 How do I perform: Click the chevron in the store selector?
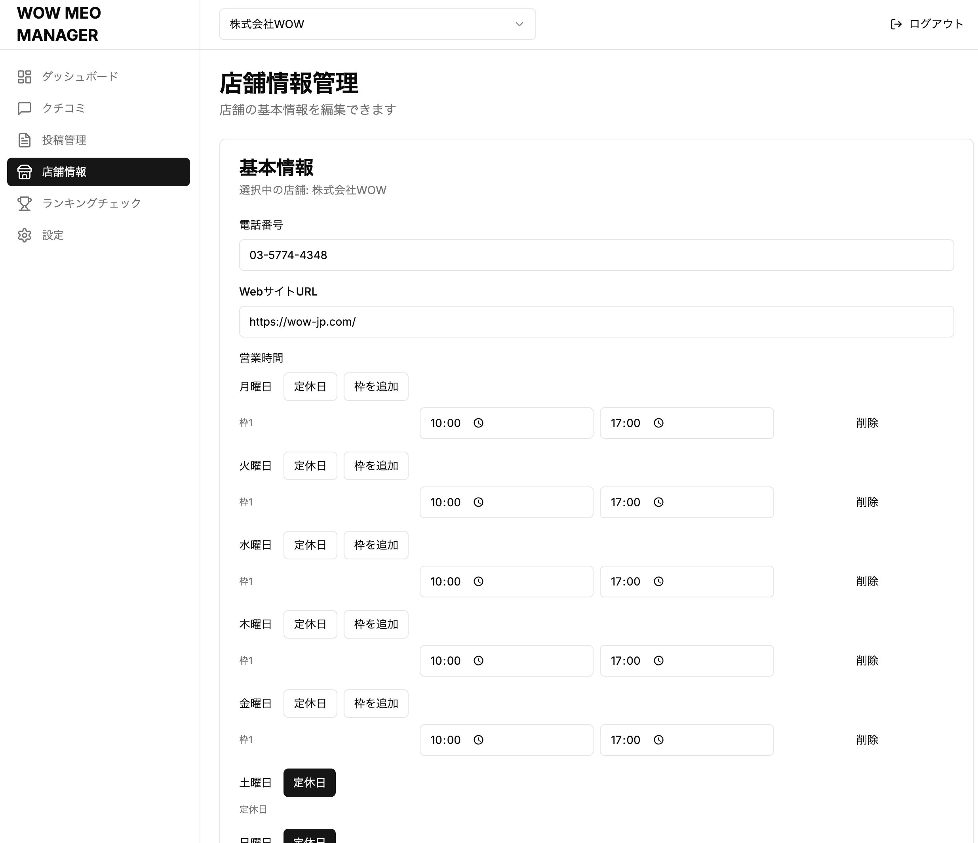(x=519, y=24)
